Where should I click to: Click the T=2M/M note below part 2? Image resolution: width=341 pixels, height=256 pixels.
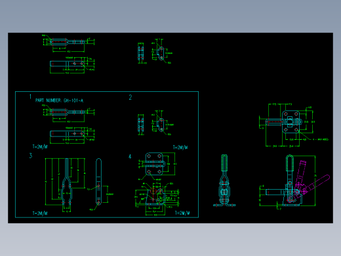(180, 147)
